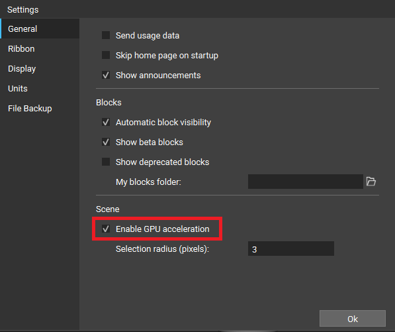Browse for My blocks folder icon
The width and height of the screenshot is (395, 332).
coord(371,182)
